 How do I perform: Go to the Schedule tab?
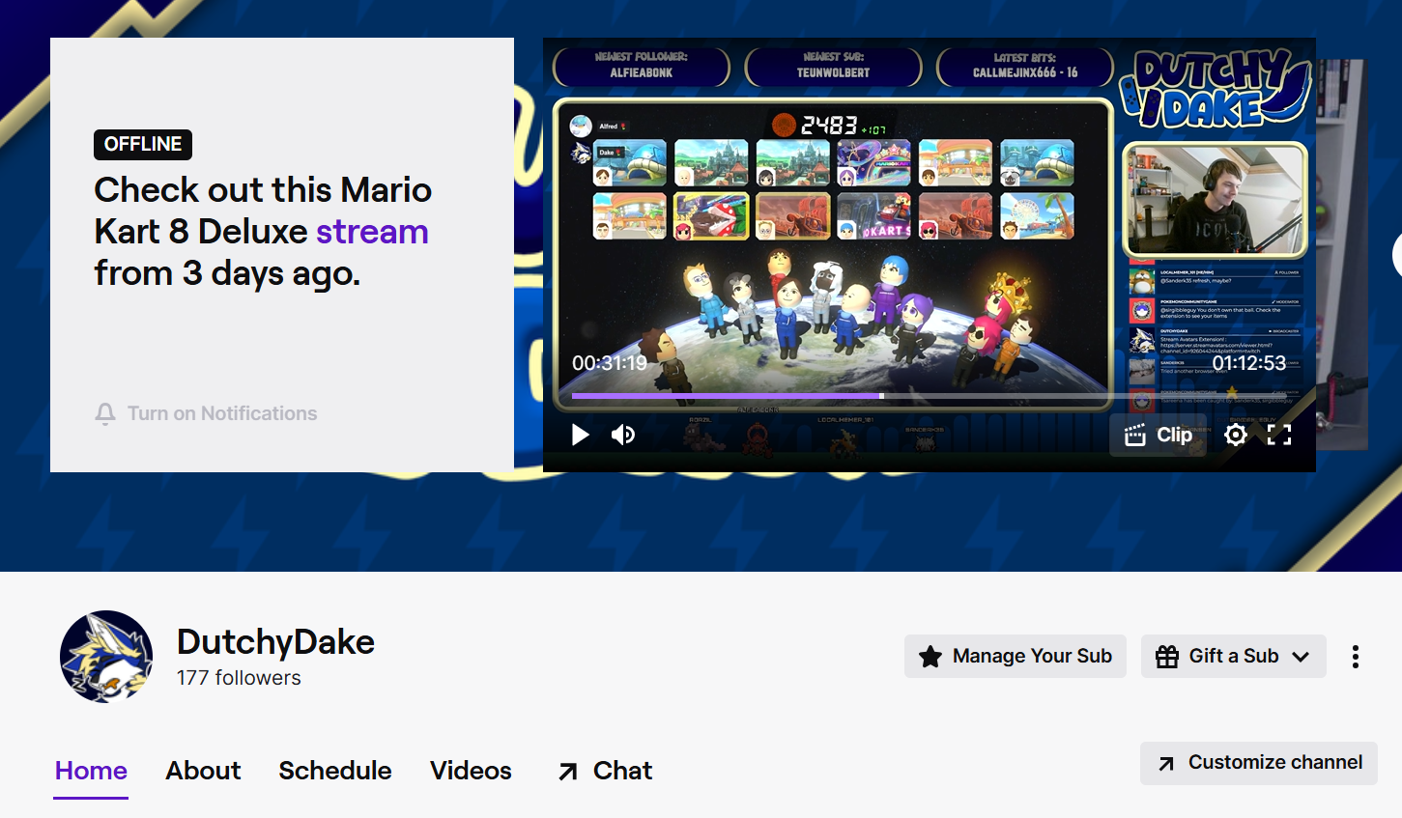(x=335, y=771)
